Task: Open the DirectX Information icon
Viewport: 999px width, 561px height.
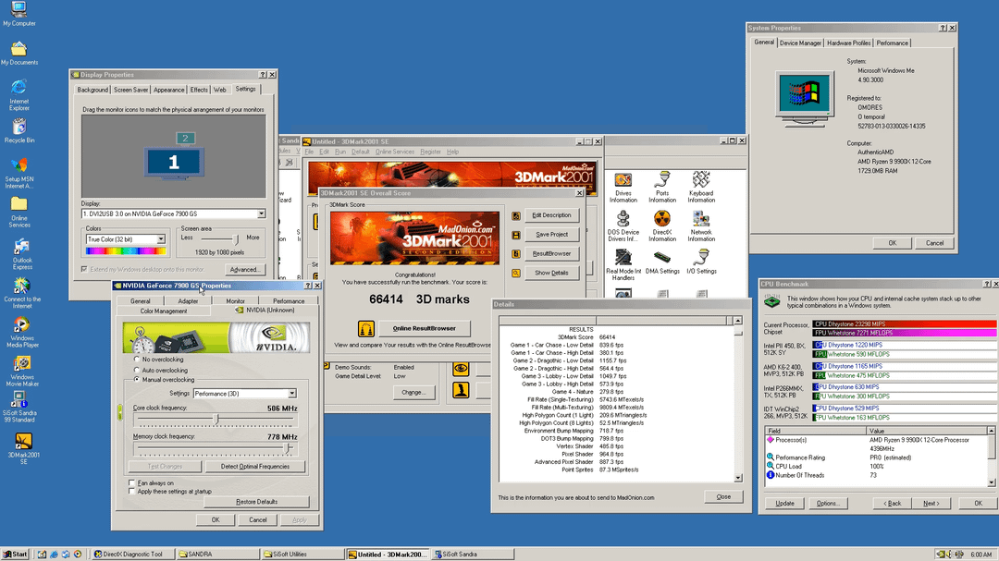Action: pyautogui.click(x=662, y=219)
